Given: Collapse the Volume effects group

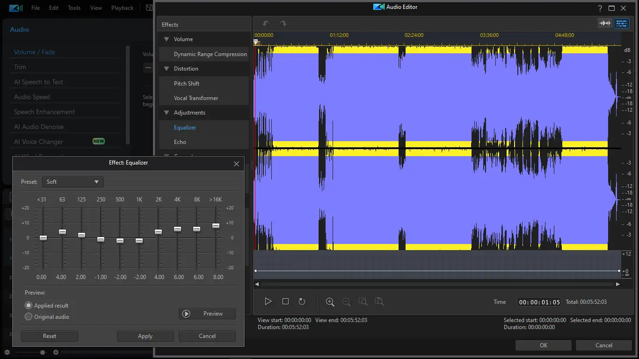Looking at the screenshot, I should tap(166, 39).
